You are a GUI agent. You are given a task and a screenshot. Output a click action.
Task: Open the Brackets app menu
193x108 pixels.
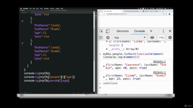(x=26, y=8)
